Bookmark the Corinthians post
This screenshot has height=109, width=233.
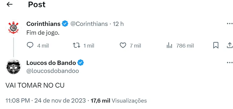(216, 45)
